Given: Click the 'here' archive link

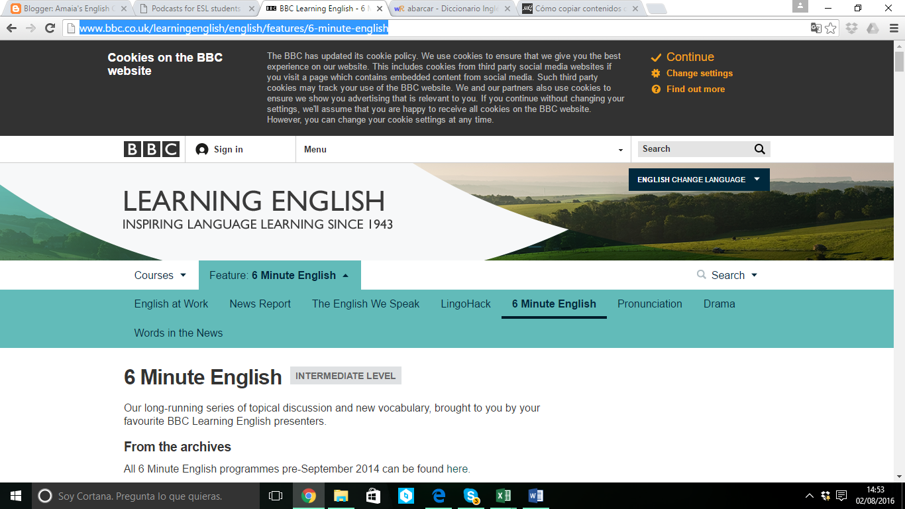Looking at the screenshot, I should click(x=457, y=469).
